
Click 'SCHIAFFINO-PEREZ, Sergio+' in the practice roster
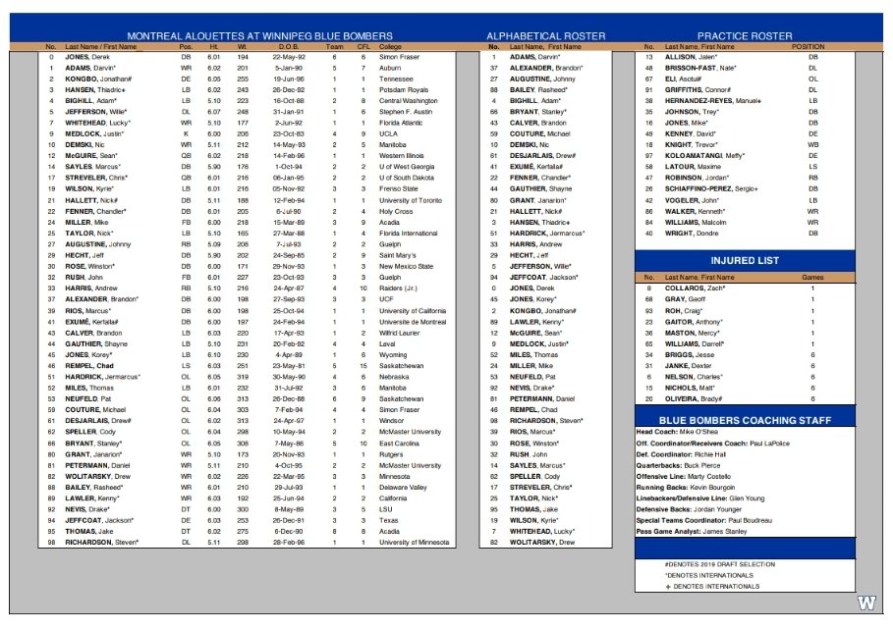pos(711,188)
